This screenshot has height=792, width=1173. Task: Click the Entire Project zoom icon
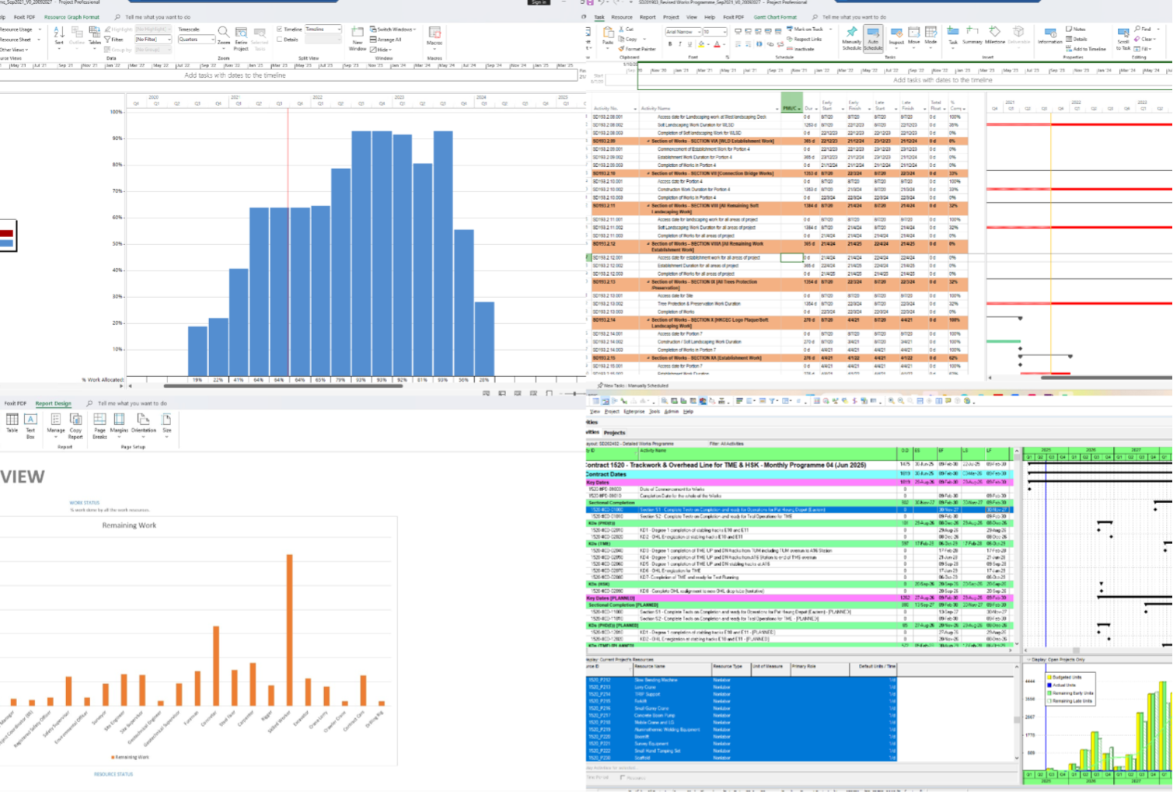click(241, 39)
